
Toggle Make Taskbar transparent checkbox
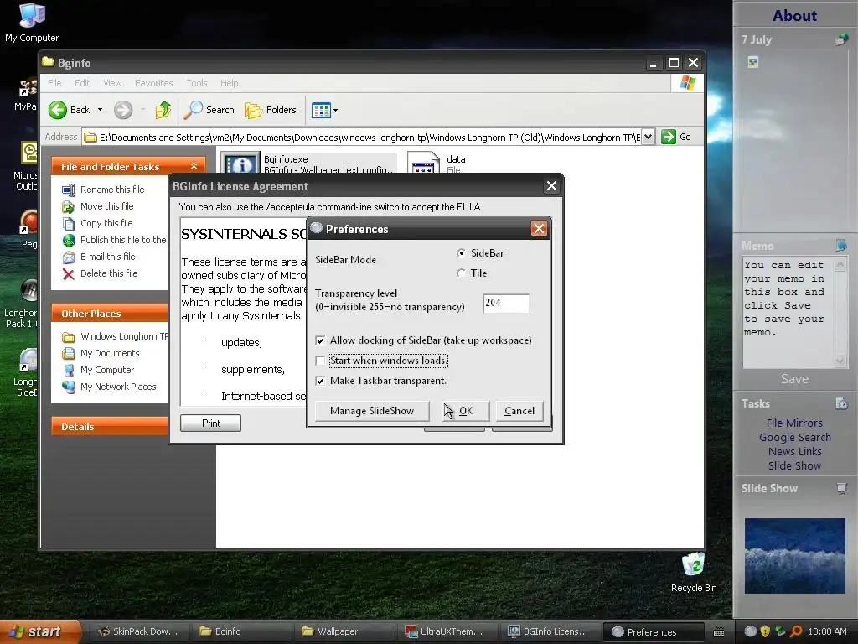[321, 381]
